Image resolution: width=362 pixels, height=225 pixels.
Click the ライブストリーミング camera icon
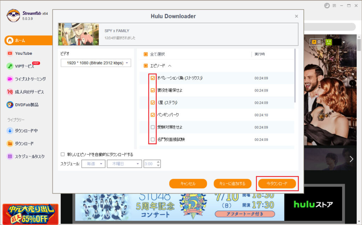tap(10, 79)
